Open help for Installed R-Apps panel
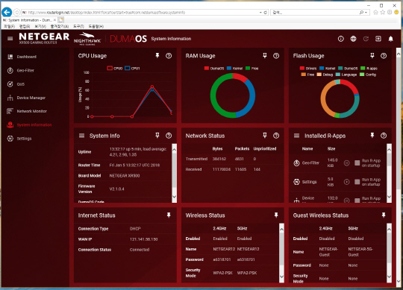 click(384, 136)
